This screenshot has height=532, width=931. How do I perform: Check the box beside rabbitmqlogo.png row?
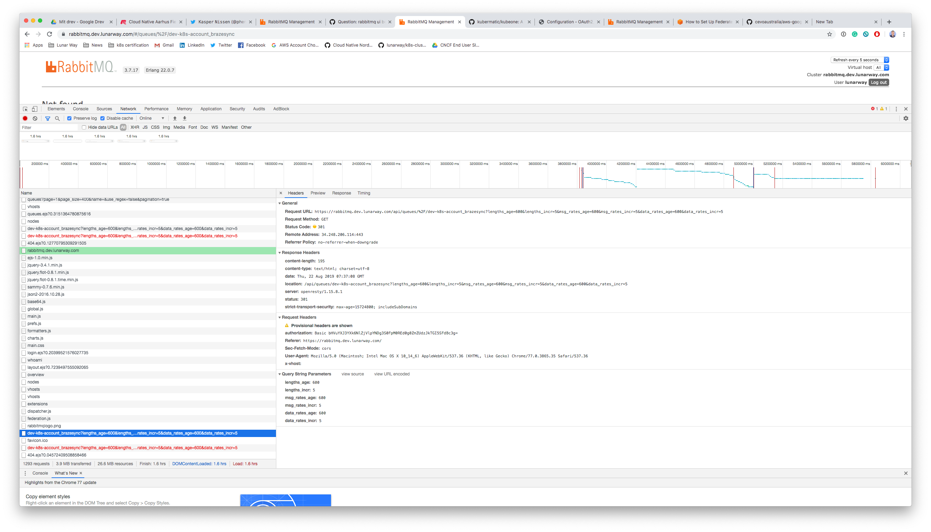click(x=24, y=426)
